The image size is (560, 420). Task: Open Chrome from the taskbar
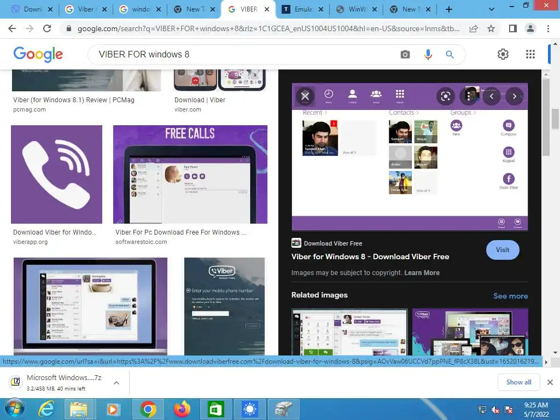[x=148, y=409]
